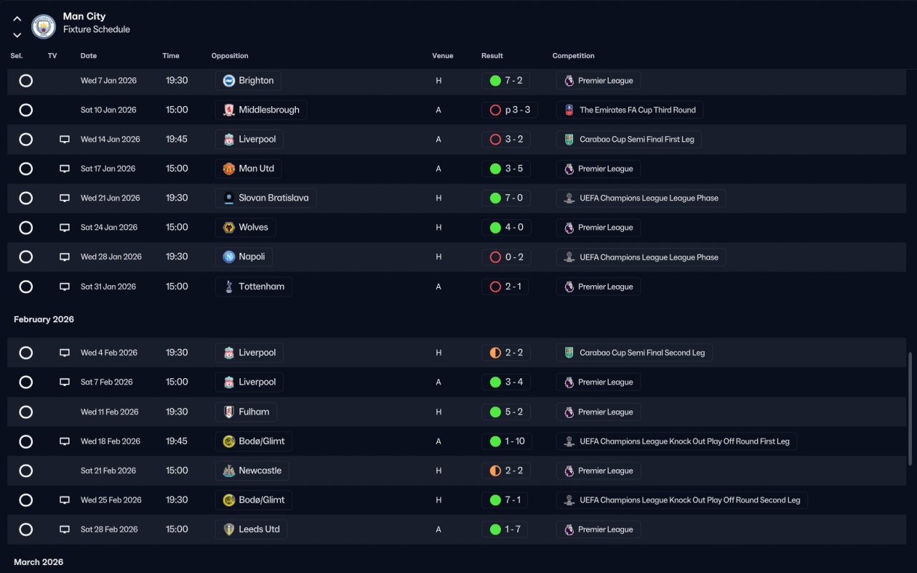Click TV icon for Napoli match

(64, 257)
